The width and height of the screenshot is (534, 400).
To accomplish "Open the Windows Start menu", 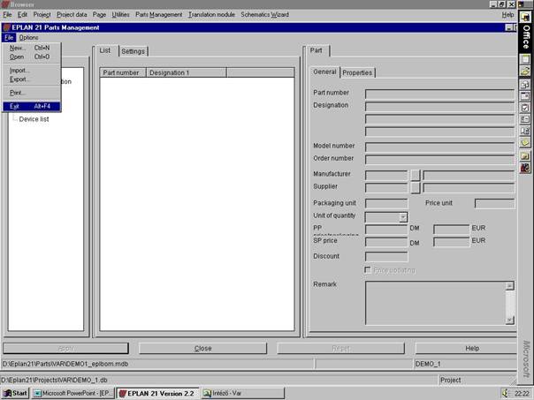I will tap(15, 393).
